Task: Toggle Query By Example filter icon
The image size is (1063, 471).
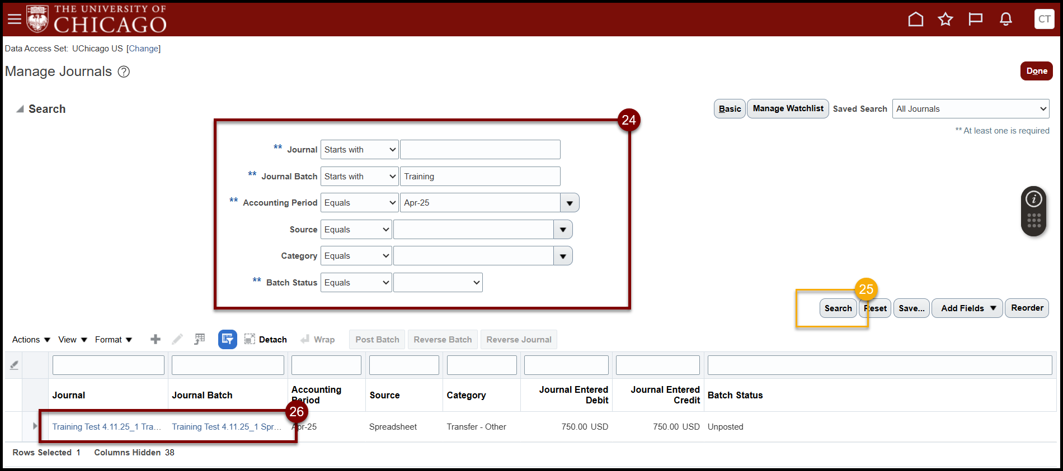Action: coord(227,339)
